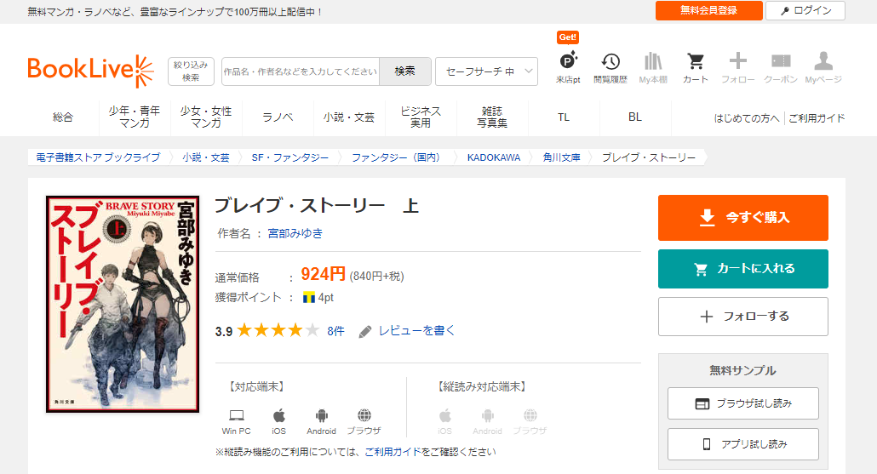Click ご利用ガイド link in the 縦読み note

pos(393,452)
